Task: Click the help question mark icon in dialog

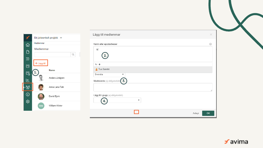Action: [210, 44]
